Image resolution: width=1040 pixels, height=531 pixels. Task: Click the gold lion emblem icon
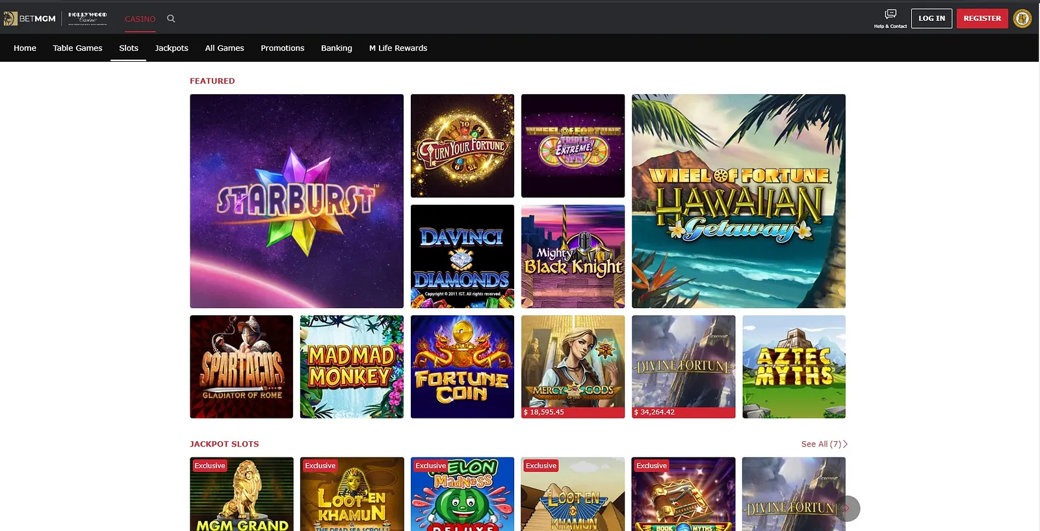1022,18
